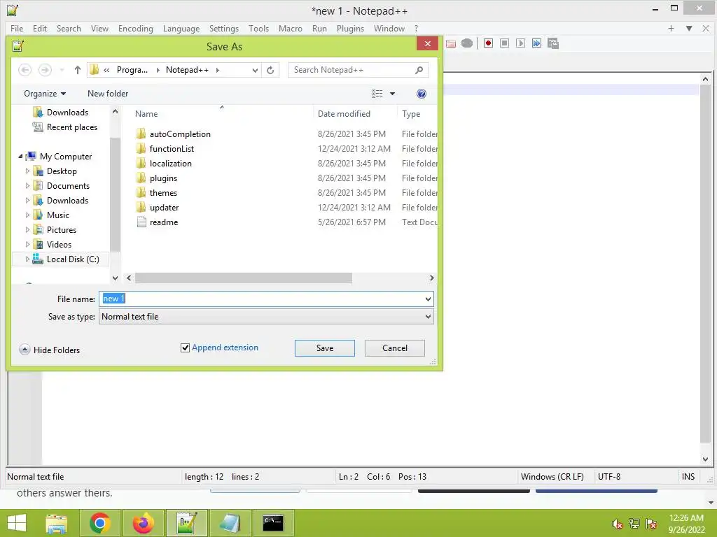Click folder tree vertical scrollbar thumb

click(x=115, y=194)
